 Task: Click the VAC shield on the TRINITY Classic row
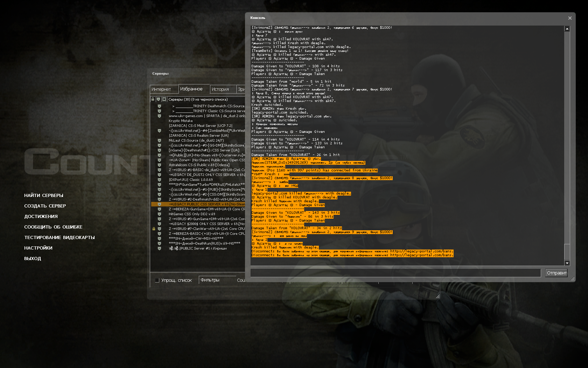pyautogui.click(x=159, y=111)
